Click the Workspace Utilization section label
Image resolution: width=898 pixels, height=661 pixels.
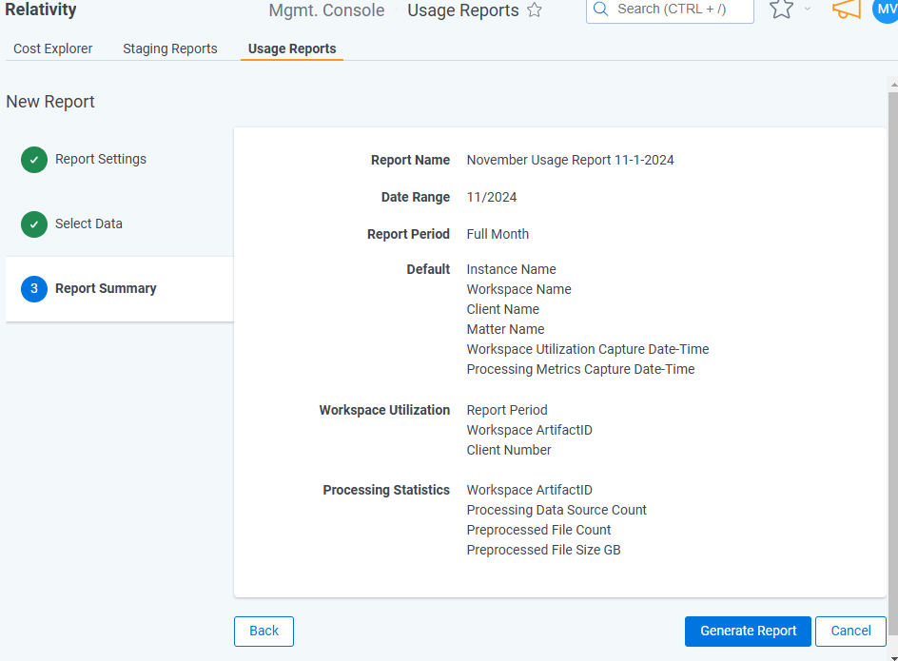click(384, 410)
